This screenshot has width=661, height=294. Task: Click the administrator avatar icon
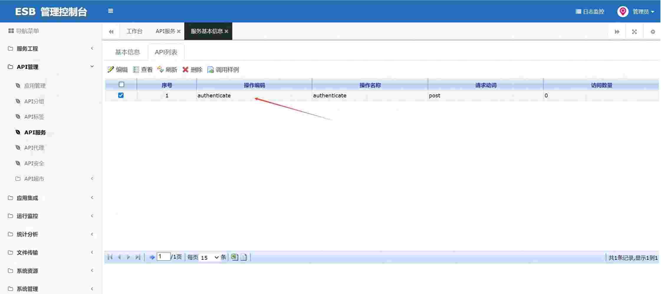[x=623, y=12]
